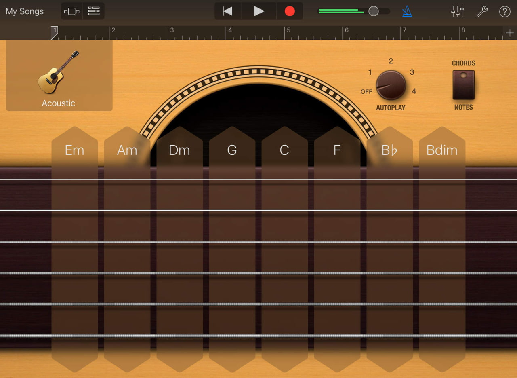Start recording with the red Record button
This screenshot has width=517, height=378.
[290, 11]
